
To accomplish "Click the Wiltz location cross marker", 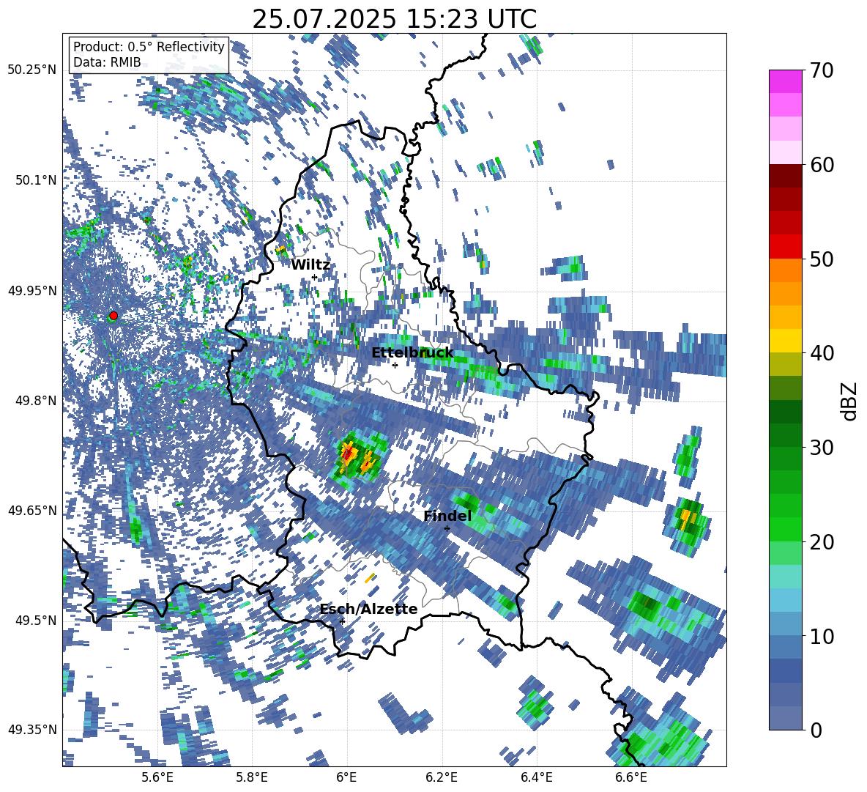I will (314, 277).
